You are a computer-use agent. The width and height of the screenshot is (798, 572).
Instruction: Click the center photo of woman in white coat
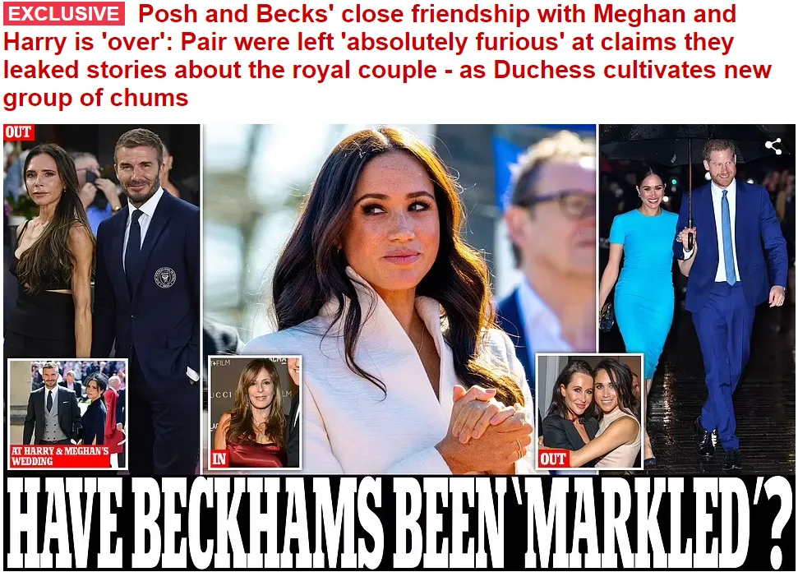399,299
